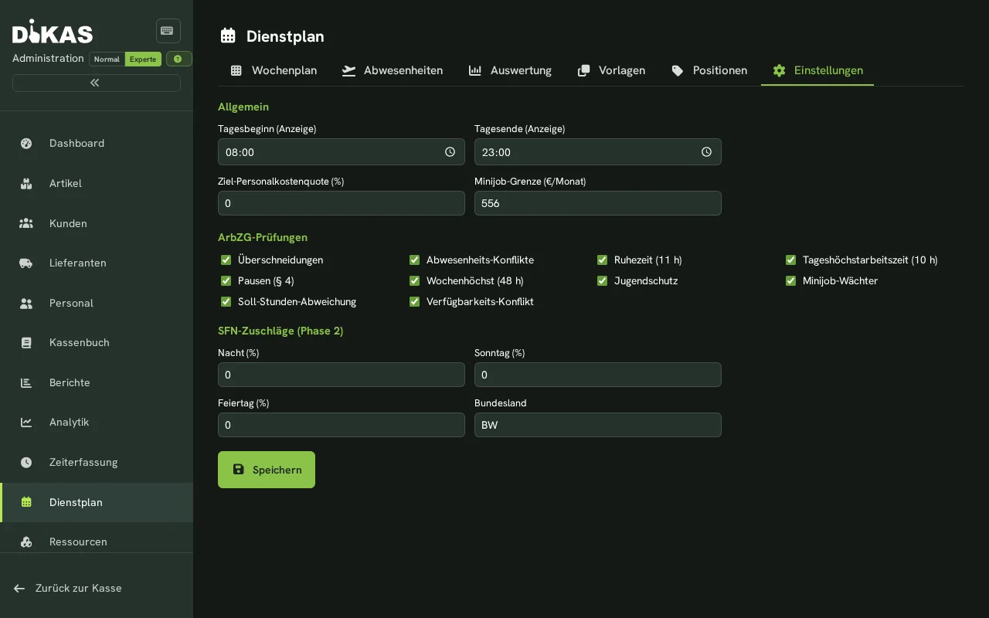
Task: Open the Kassenbuch entry
Action: [97, 342]
